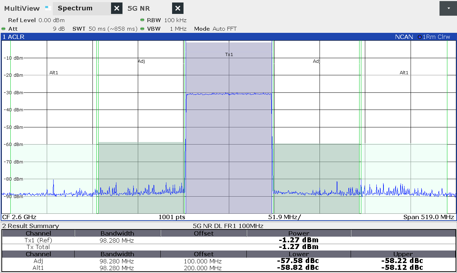Screen dimensions: 457x273
Task: Click the 5G NR DL FR1 100MHz standard label
Action: point(228,226)
